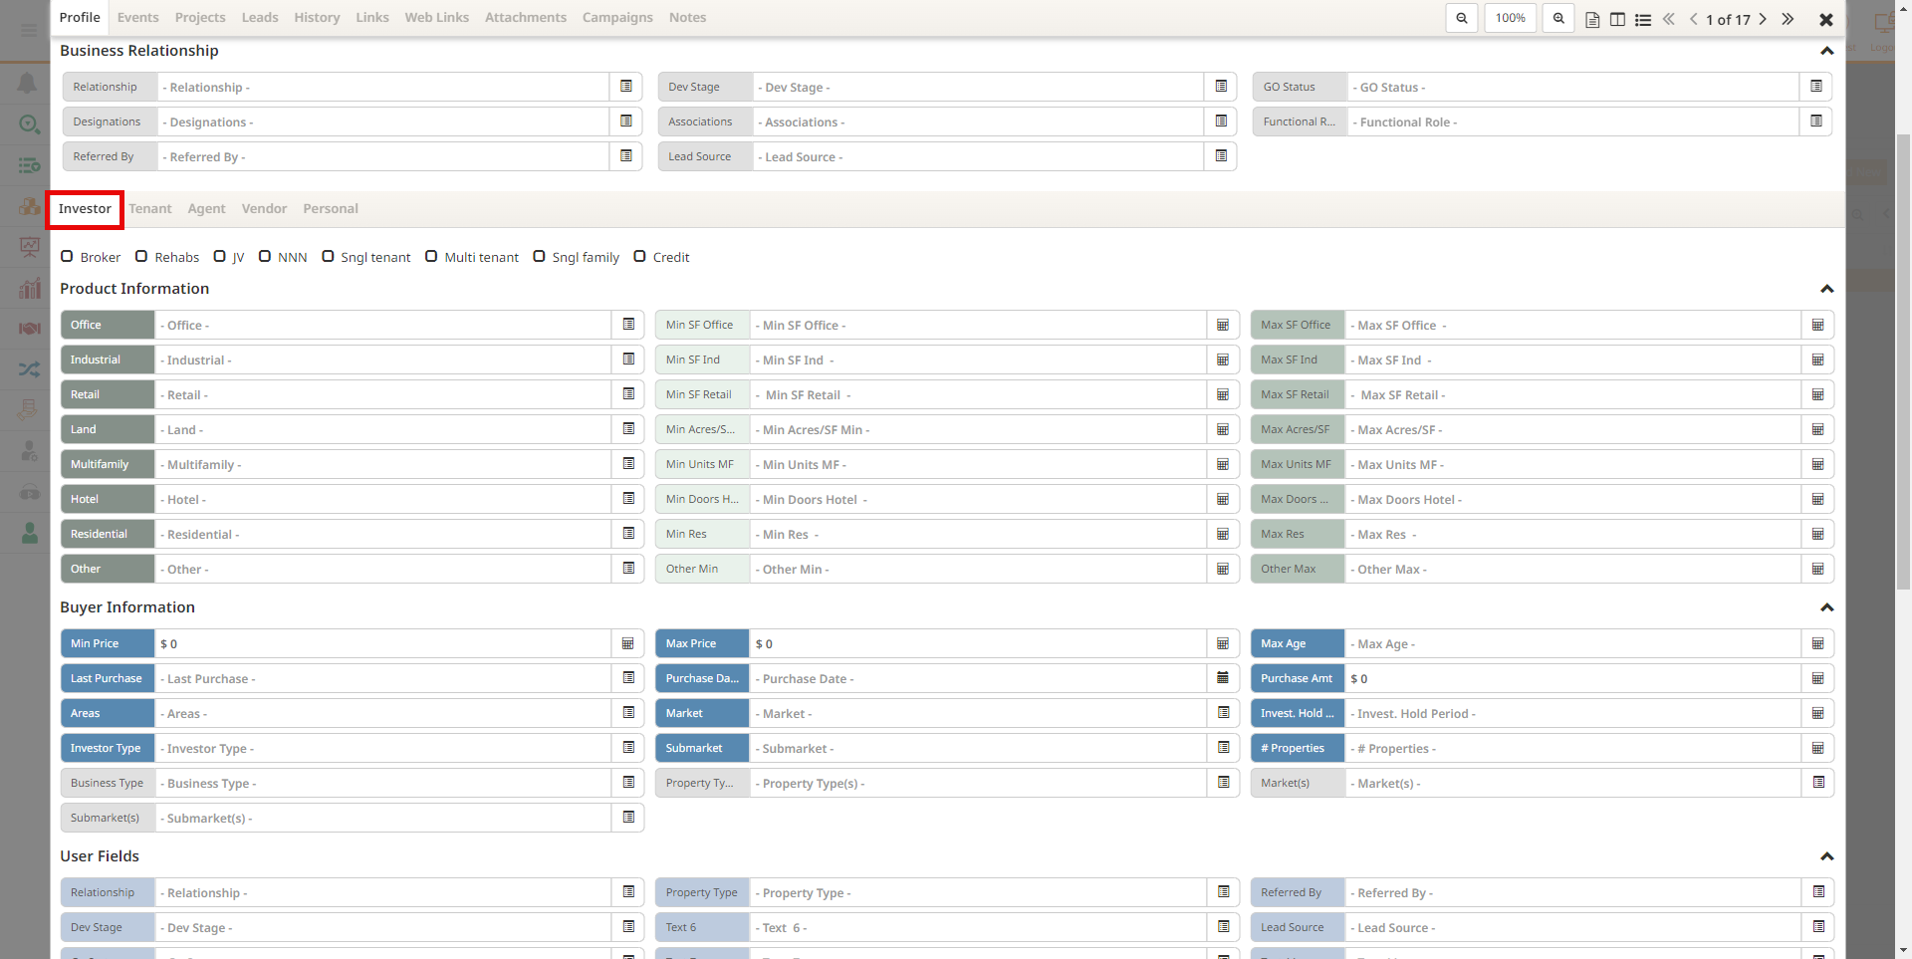Viewport: 1912px width, 959px height.
Task: Select the search with filter sidebar icon
Action: coord(28,123)
